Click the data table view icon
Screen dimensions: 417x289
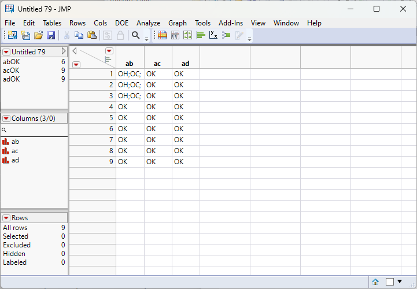click(x=162, y=35)
